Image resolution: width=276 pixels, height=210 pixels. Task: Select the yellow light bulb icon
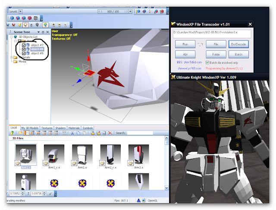click(19, 25)
